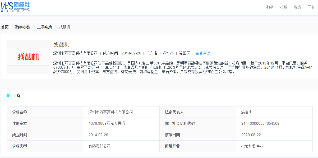Click company name in the header info line
318x158 pixels.
[75, 53]
